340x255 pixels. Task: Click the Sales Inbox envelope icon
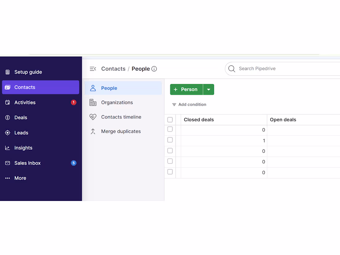pyautogui.click(x=8, y=163)
